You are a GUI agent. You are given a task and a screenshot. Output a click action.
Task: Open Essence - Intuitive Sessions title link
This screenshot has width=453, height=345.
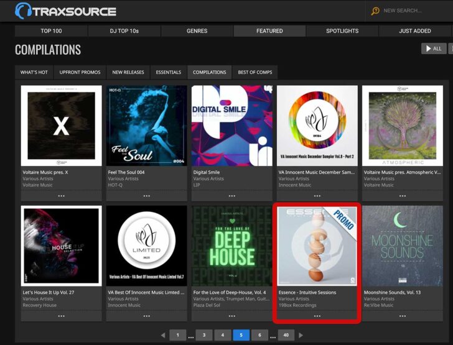(x=307, y=292)
